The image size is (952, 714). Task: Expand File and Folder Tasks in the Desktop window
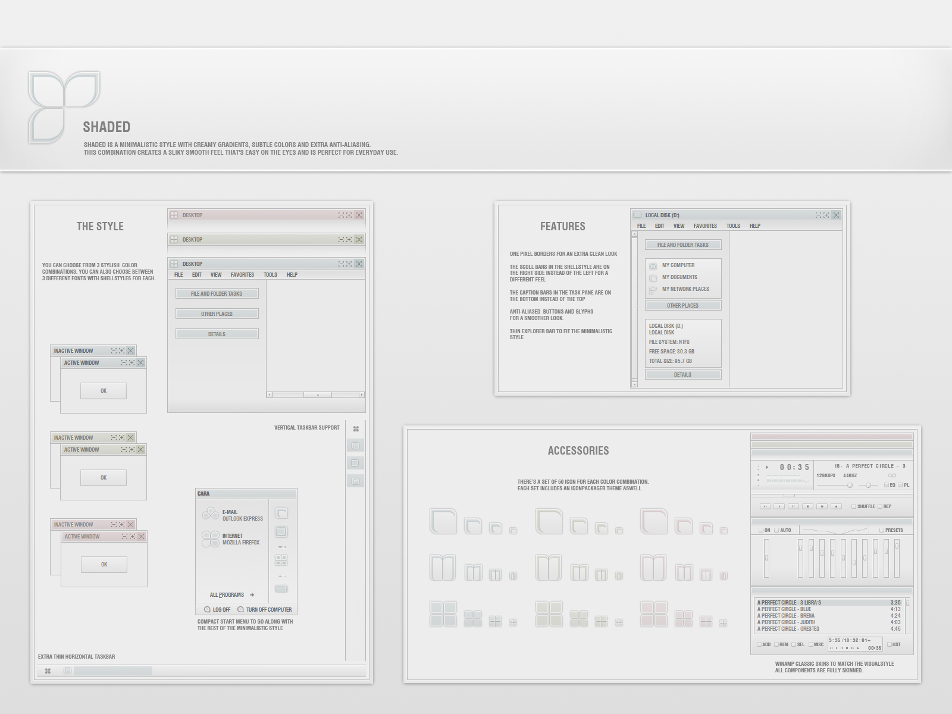[x=217, y=293]
